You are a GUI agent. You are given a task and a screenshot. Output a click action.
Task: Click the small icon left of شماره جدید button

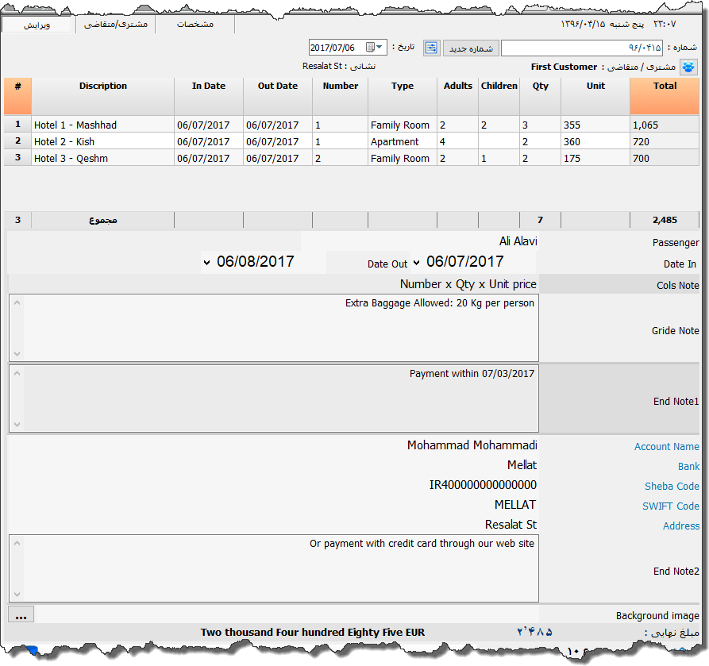431,48
